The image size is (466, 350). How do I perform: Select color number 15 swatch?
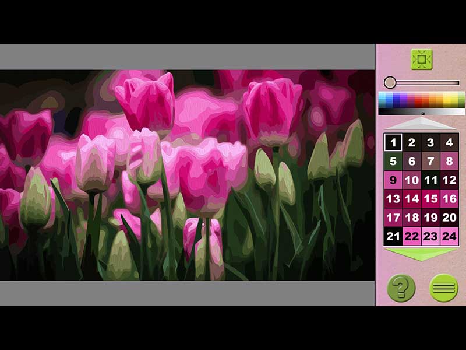pos(430,198)
